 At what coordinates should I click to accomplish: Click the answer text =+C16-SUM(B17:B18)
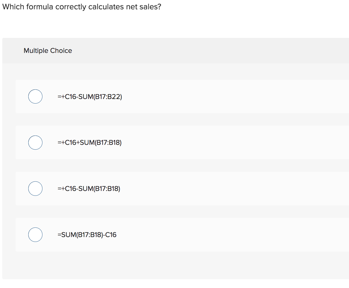click(89, 188)
